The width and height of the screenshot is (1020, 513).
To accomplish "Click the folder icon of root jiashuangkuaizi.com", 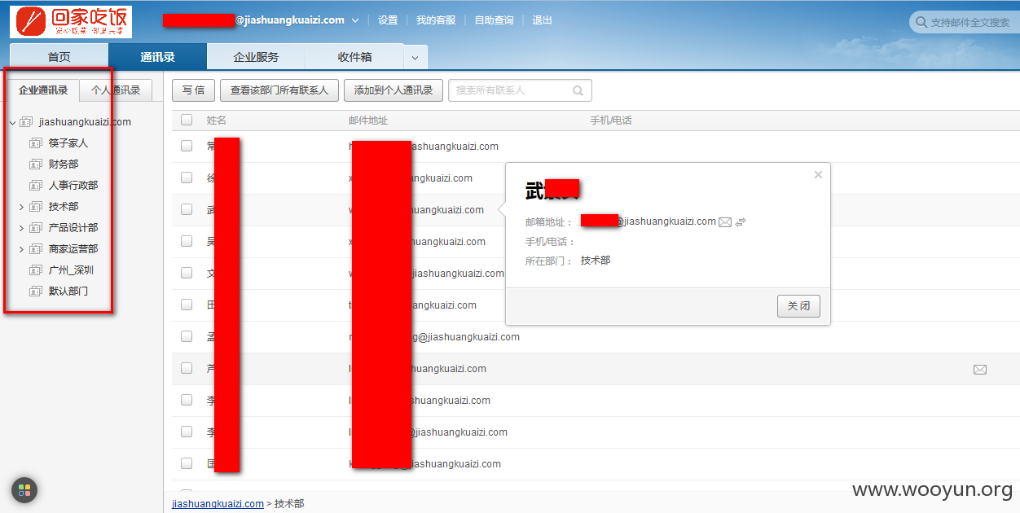I will tap(26, 122).
